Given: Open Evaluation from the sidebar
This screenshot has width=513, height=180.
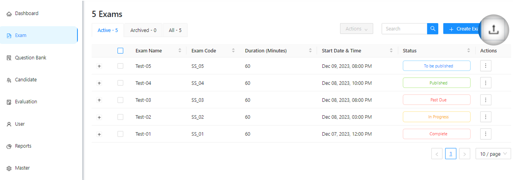Looking at the screenshot, I should coord(26,102).
